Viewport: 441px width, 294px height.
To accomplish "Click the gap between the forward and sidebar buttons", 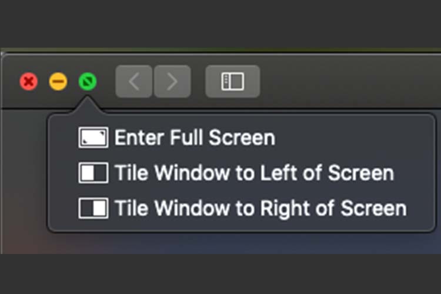I will coord(198,81).
